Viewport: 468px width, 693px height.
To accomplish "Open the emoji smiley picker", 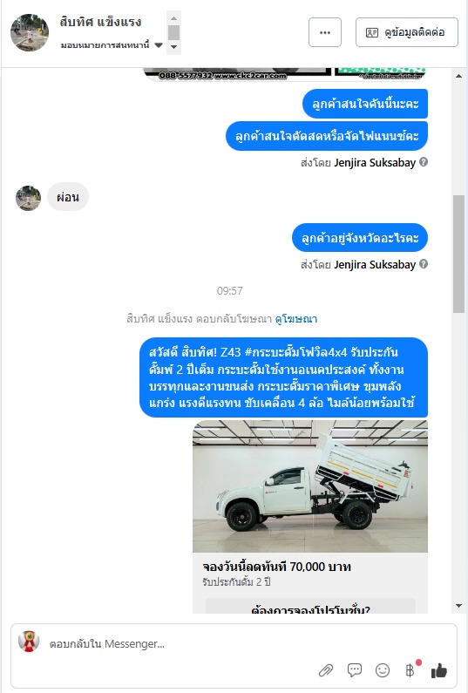I will [383, 670].
